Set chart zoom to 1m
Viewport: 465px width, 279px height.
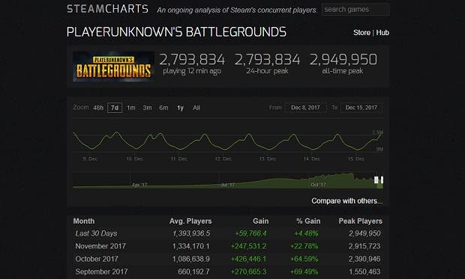pyautogui.click(x=131, y=108)
